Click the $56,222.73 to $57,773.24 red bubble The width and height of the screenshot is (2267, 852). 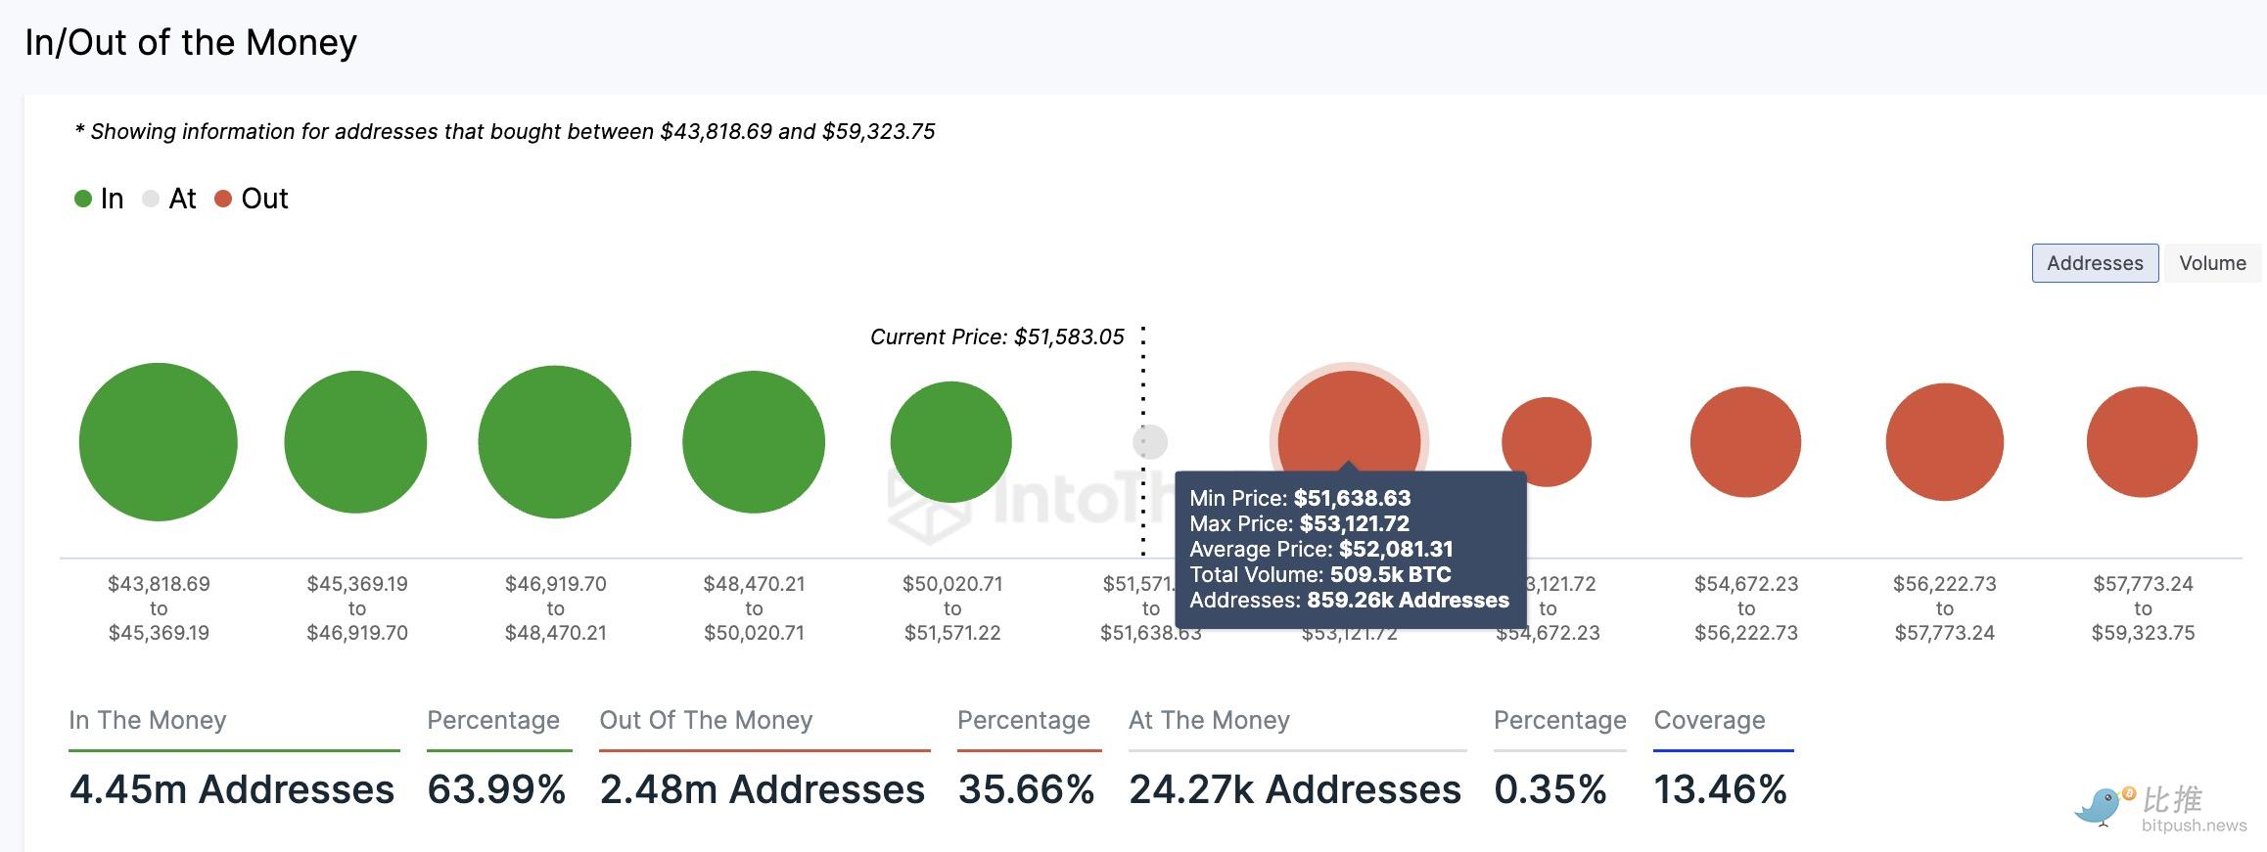tap(1945, 442)
